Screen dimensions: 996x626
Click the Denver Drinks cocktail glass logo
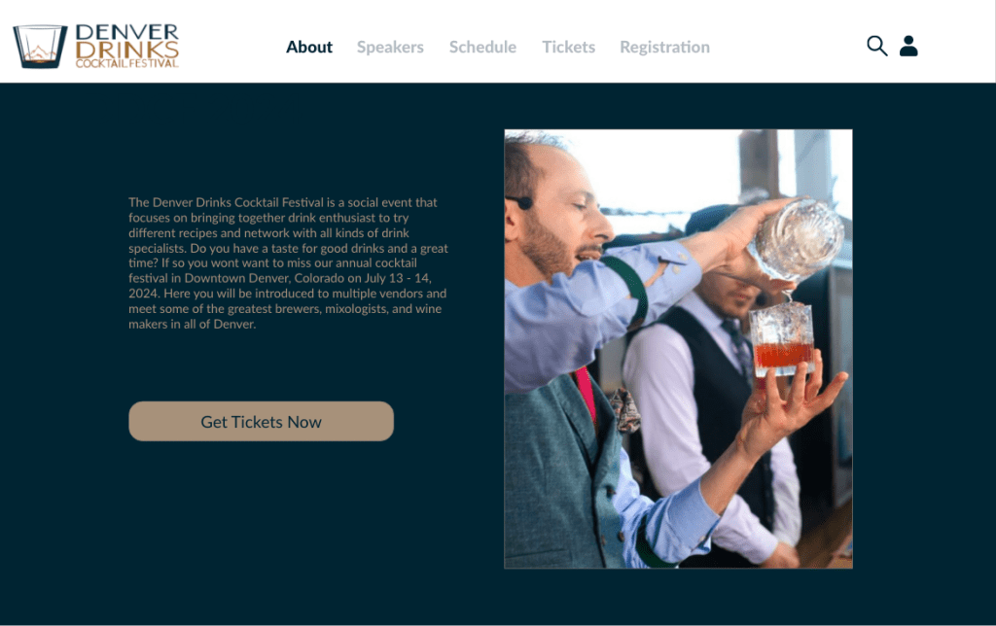click(40, 47)
